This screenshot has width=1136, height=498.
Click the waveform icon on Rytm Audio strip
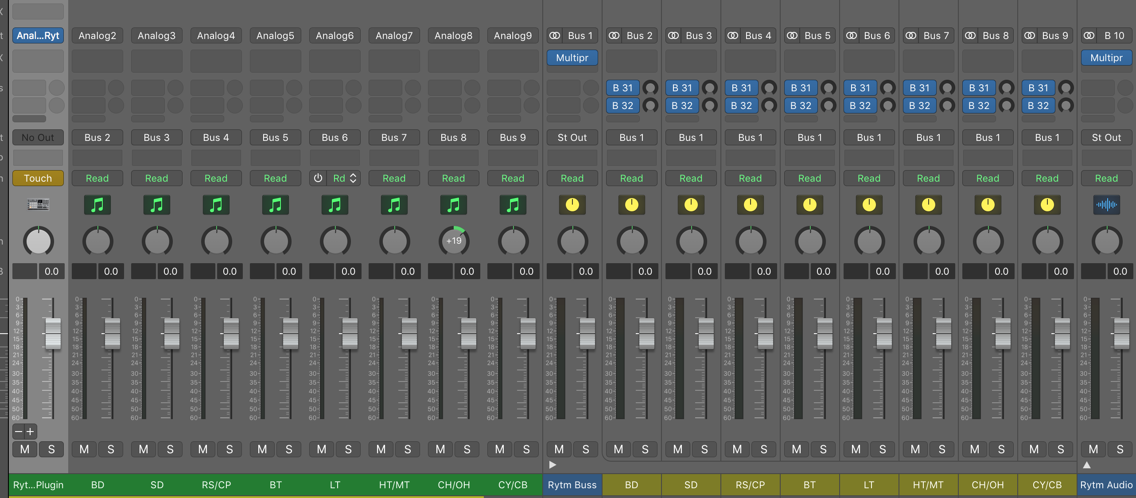coord(1106,205)
